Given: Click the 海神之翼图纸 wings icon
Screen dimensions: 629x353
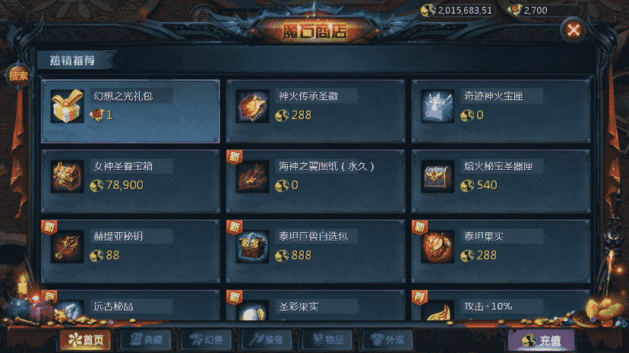Looking at the screenshot, I should pyautogui.click(x=252, y=176).
